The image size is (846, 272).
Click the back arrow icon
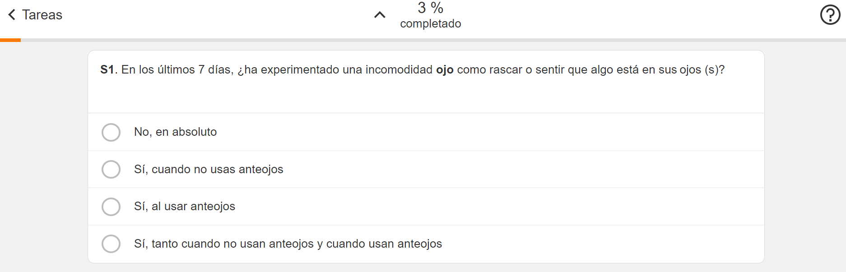tap(12, 15)
